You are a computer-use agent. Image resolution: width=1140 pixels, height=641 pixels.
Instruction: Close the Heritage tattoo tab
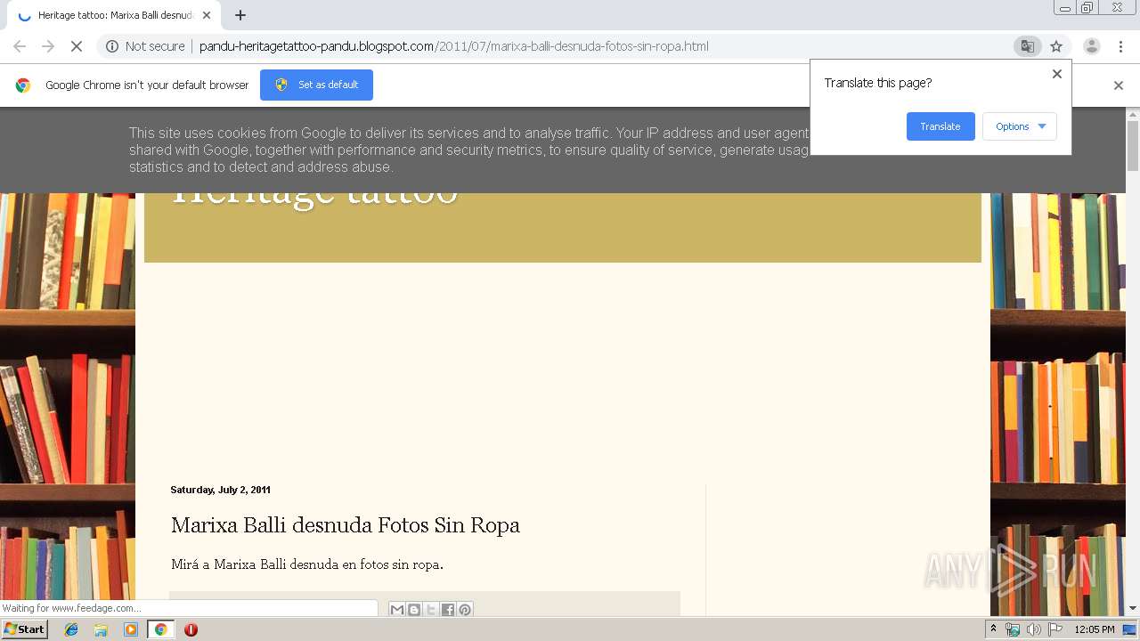click(207, 15)
